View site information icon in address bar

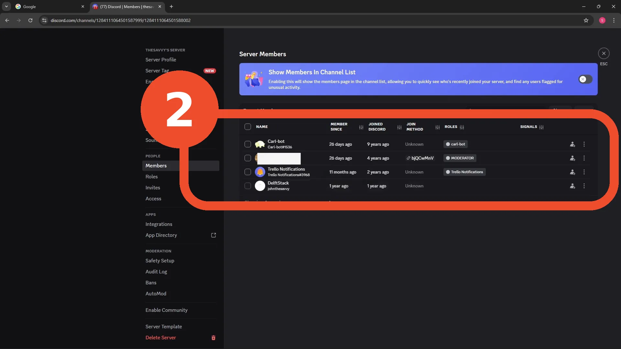(44, 20)
